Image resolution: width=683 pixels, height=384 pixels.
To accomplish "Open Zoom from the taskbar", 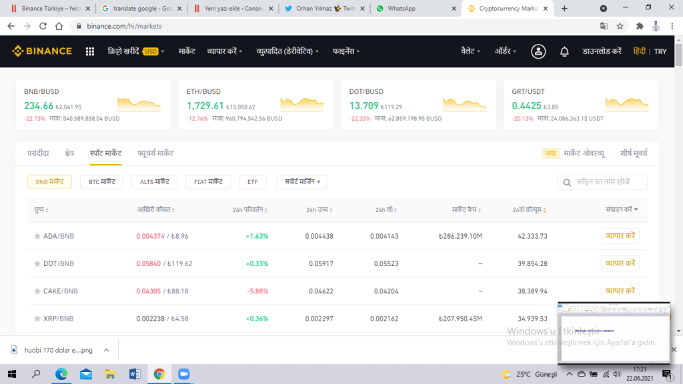I will pos(184,374).
